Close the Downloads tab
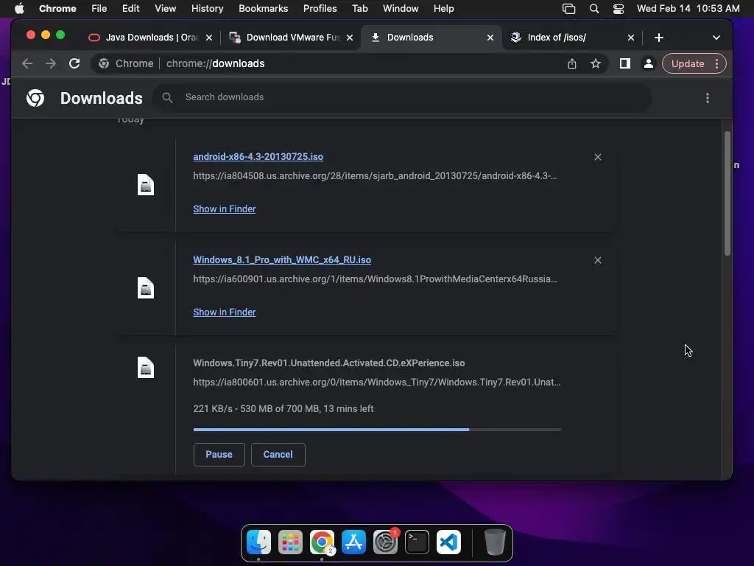 coord(490,38)
